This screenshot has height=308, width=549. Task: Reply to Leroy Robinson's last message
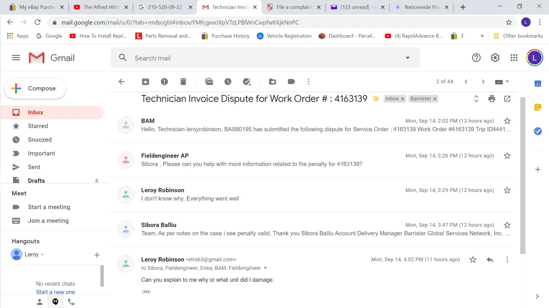[490, 260]
